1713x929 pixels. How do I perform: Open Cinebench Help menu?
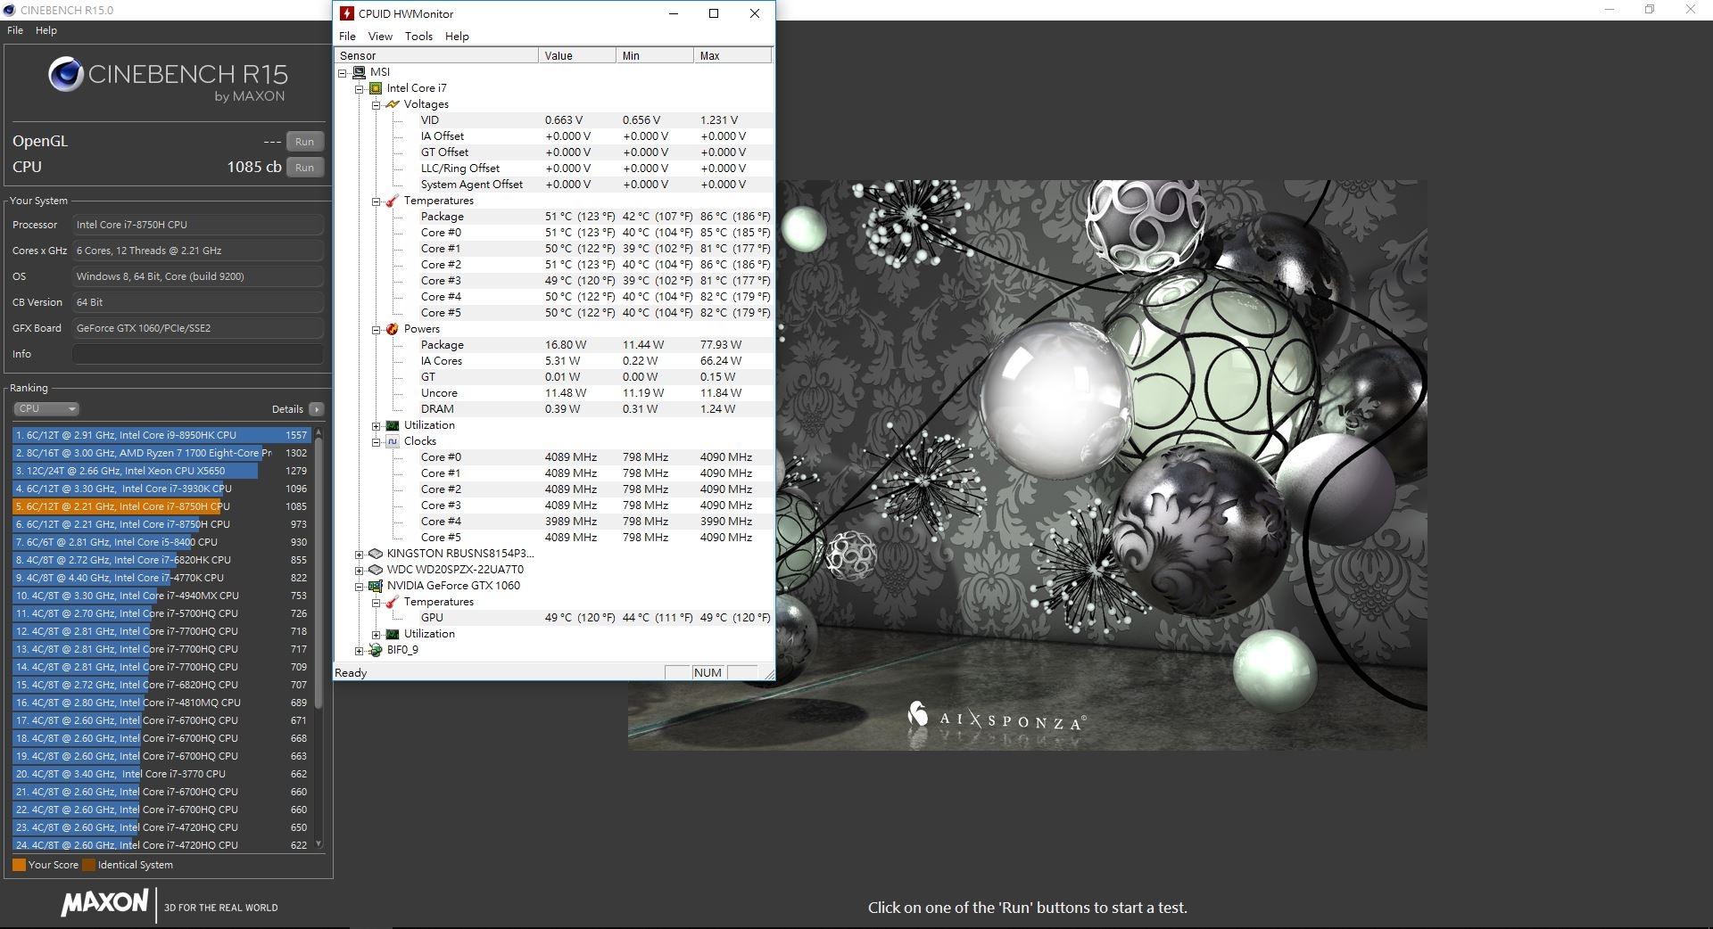coord(46,30)
